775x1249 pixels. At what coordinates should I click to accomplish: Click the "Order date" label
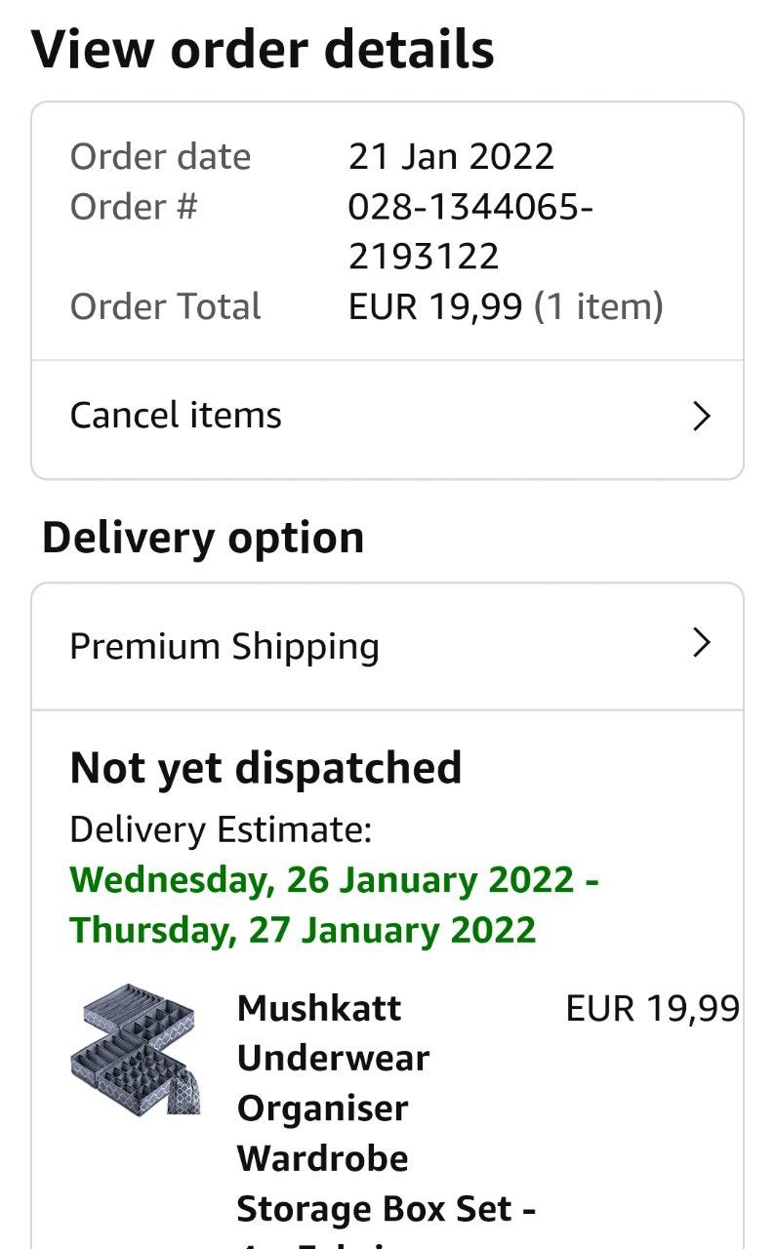160,156
